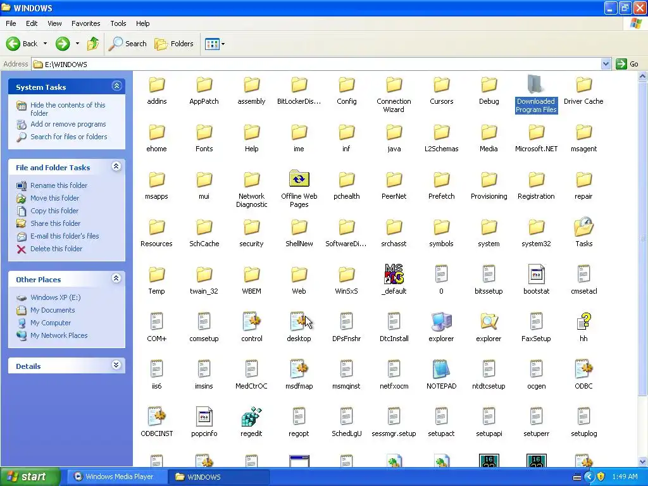648x486 pixels.
Task: Click the Back navigation button
Action: 22,44
